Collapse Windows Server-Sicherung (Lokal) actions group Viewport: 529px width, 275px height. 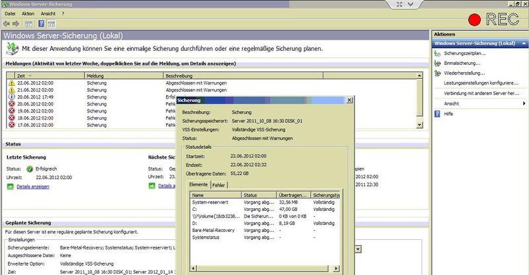pyautogui.click(x=524, y=44)
